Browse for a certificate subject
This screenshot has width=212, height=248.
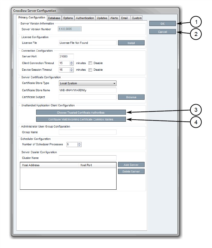click(x=131, y=97)
